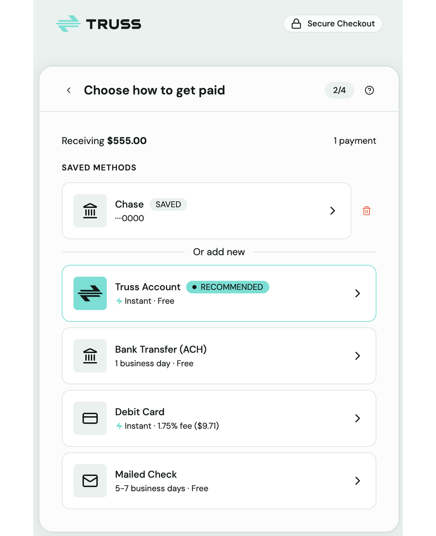This screenshot has height=536, width=436.
Task: Choose Truss Account option title
Action: click(x=147, y=287)
